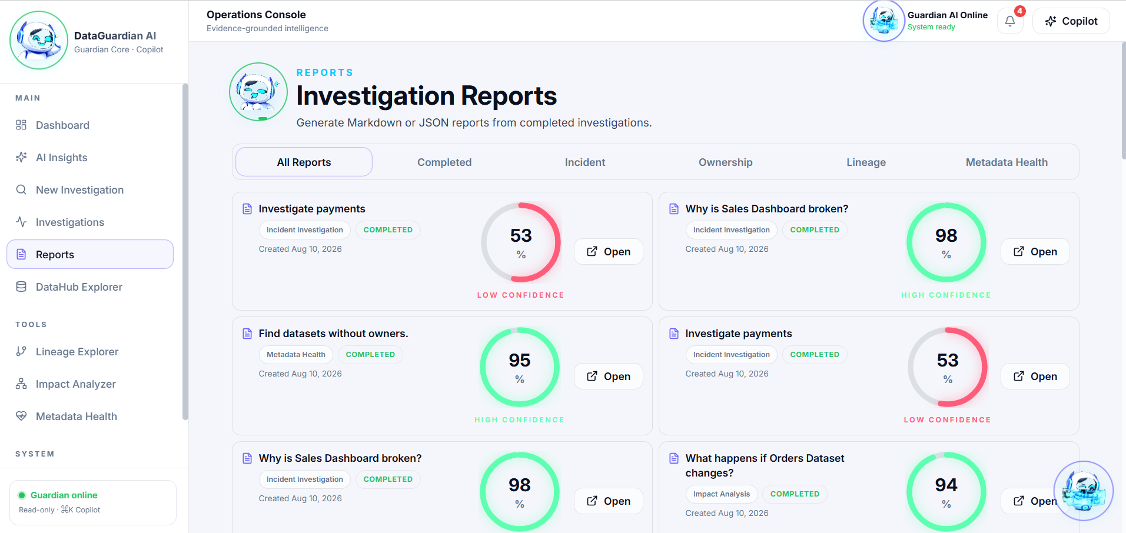Open the Find datasets without owners report
Image resolution: width=1126 pixels, height=533 pixels.
(x=609, y=376)
